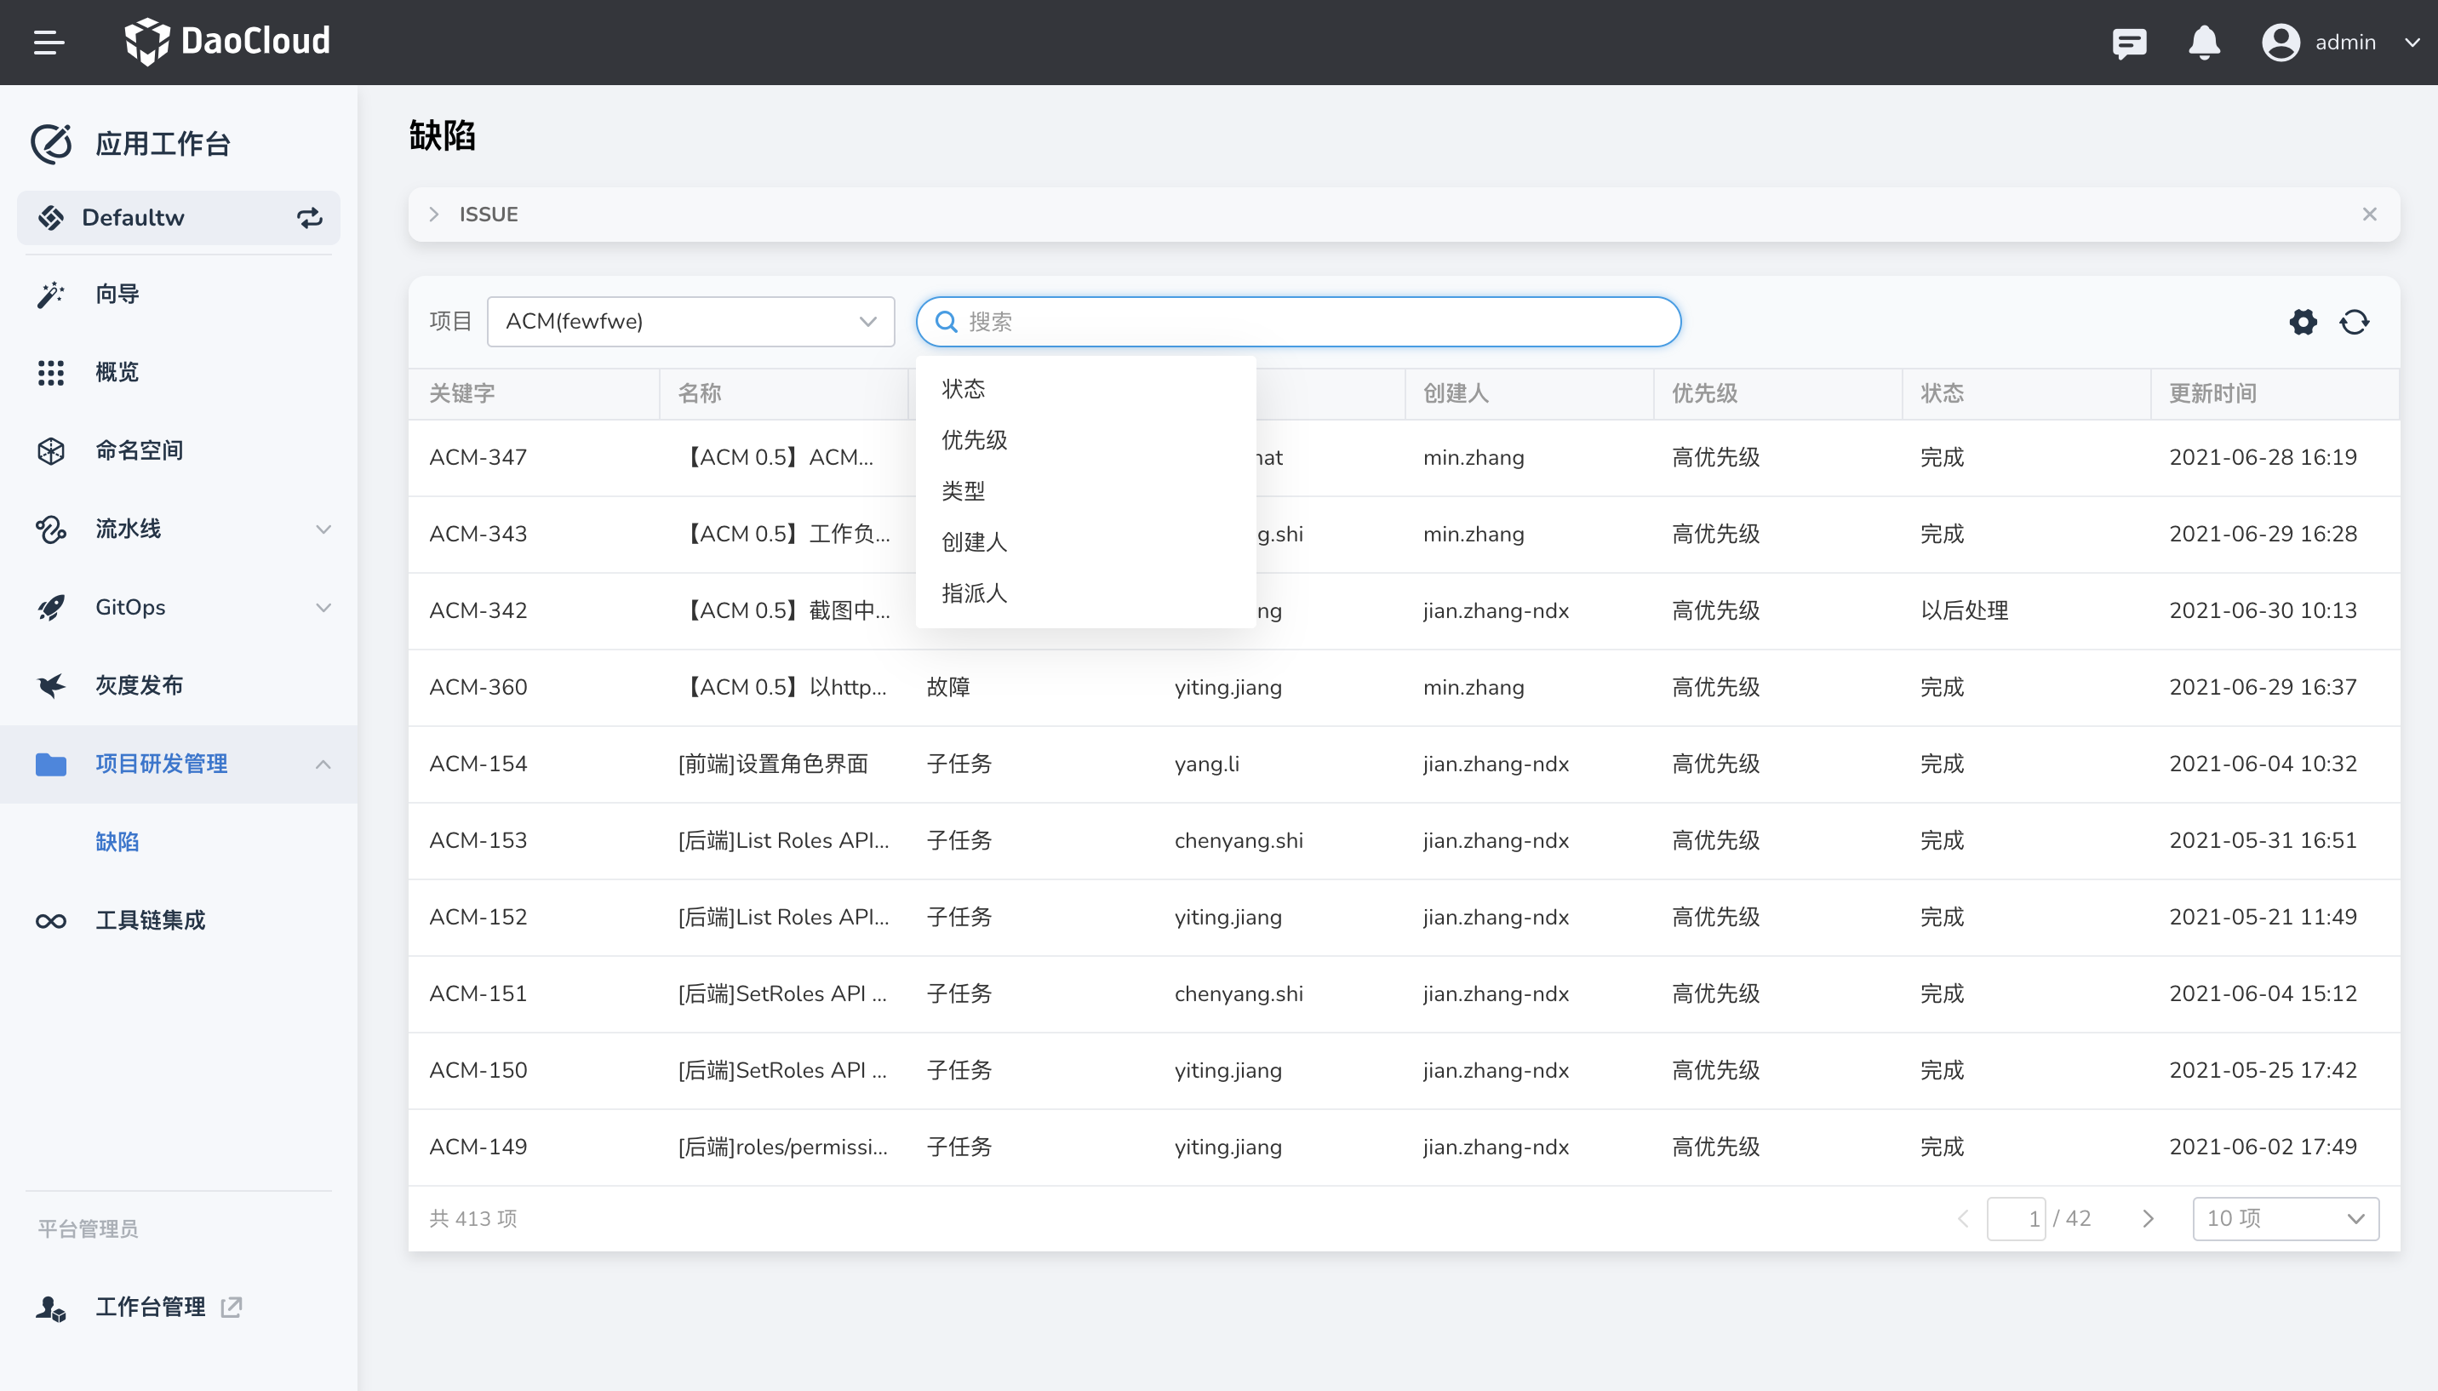
Task: Open issue ACM-347
Action: (478, 458)
